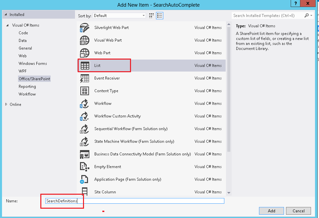Collapse the Installed templates node
Screen dimensions: 319x218
tap(6, 15)
